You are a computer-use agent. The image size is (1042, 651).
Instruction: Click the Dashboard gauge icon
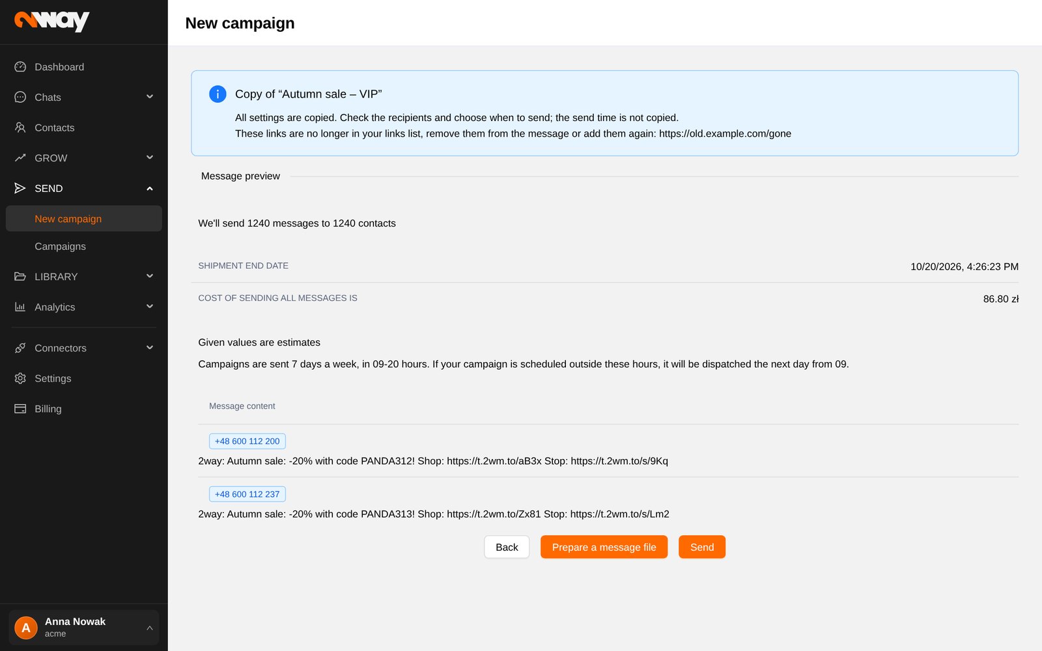tap(20, 67)
